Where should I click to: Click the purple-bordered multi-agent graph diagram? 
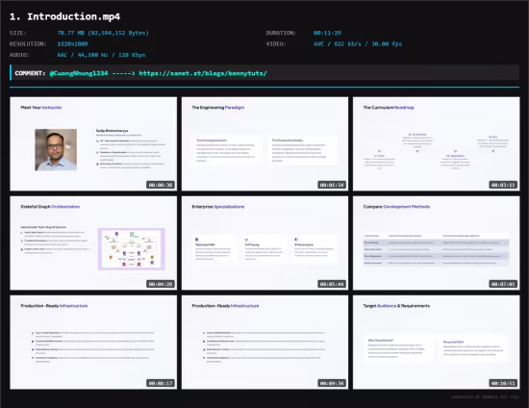[132, 249]
